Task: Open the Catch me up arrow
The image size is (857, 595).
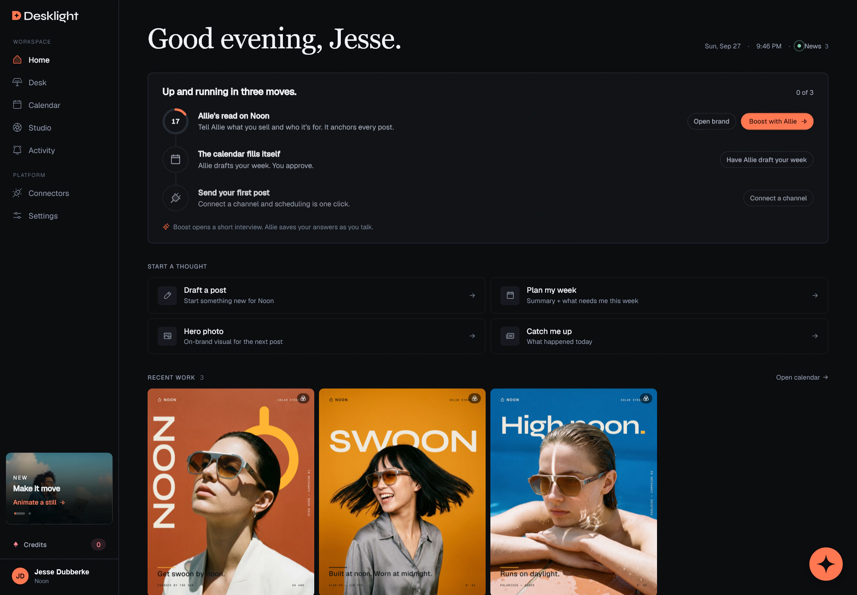Action: click(815, 336)
